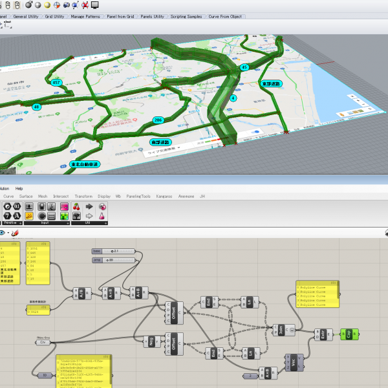Open the Help menu in Grasshopper
The height and width of the screenshot is (388, 388).
[x=19, y=189]
